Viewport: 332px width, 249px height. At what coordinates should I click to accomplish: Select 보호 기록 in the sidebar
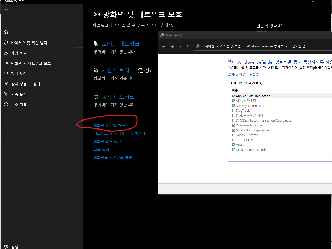[42, 104]
